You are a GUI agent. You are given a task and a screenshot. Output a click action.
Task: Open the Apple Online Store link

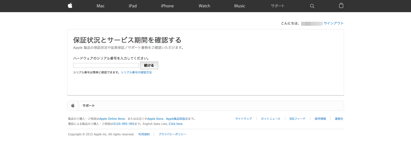click(112, 119)
